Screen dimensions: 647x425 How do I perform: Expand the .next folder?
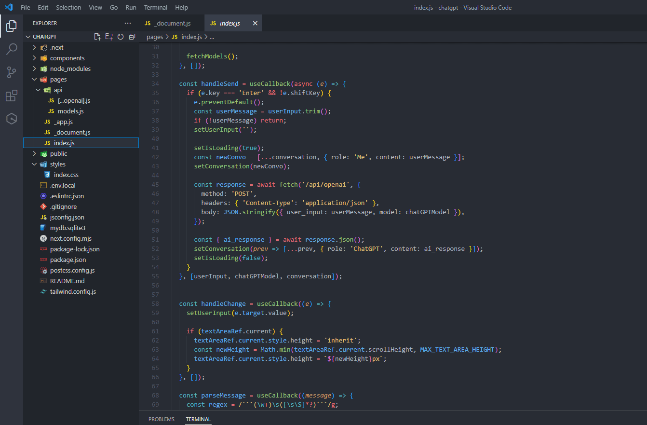pyautogui.click(x=34, y=47)
